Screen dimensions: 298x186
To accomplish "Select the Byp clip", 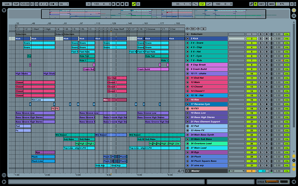I will (45, 152).
